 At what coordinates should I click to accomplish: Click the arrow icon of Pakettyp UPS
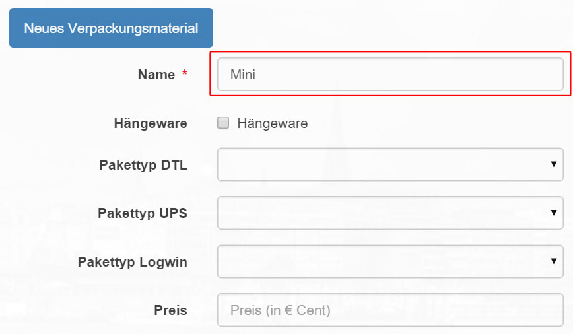554,213
